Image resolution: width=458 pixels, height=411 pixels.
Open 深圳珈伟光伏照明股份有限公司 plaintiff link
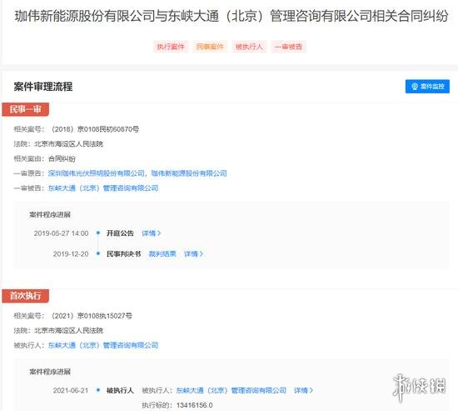click(x=97, y=173)
